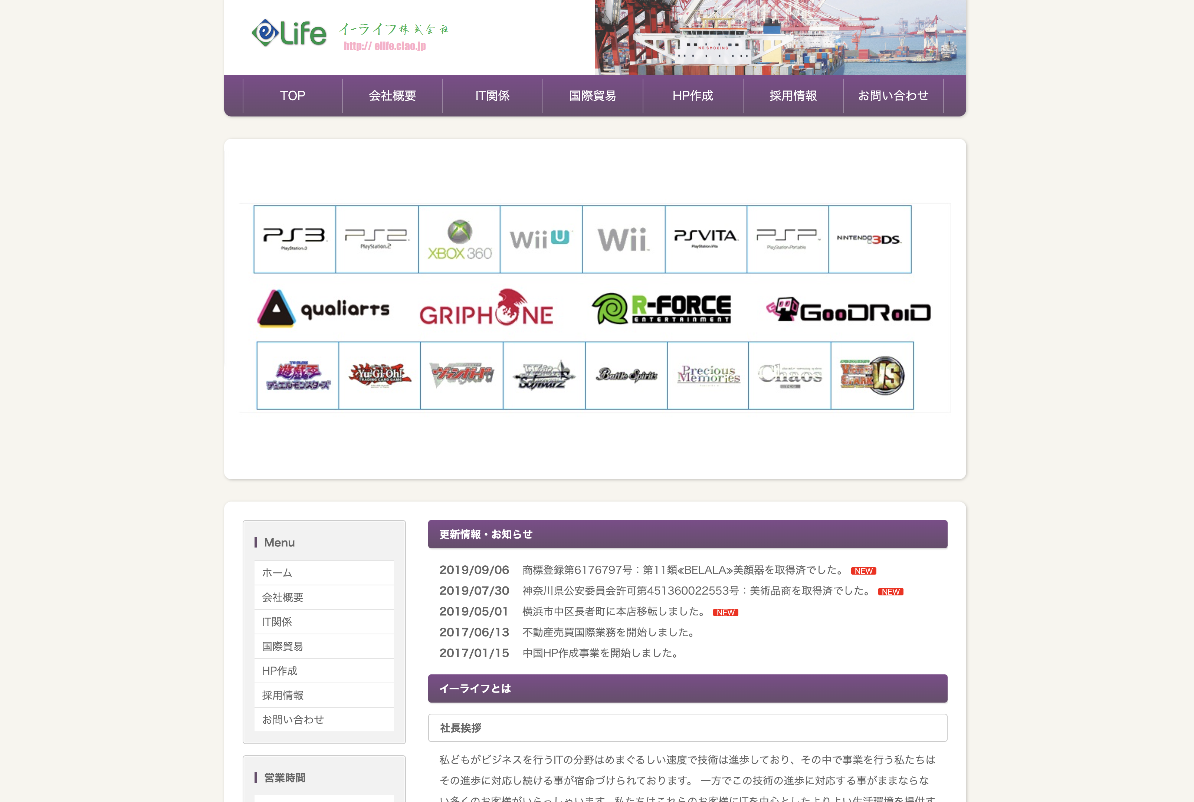Click the TOP navigation menu tab
This screenshot has height=802, width=1194.
(293, 96)
